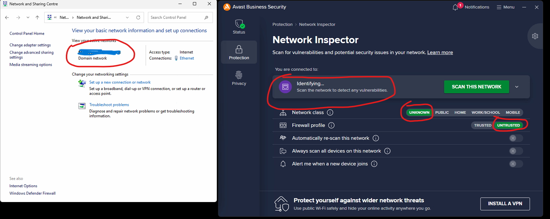
Task: Click the new connection setup icon
Action: pos(82,83)
